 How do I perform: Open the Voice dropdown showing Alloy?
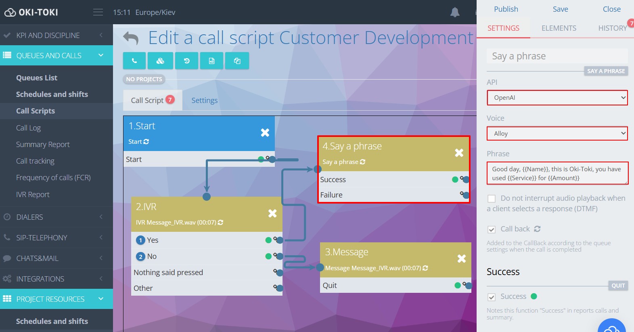[x=557, y=134]
